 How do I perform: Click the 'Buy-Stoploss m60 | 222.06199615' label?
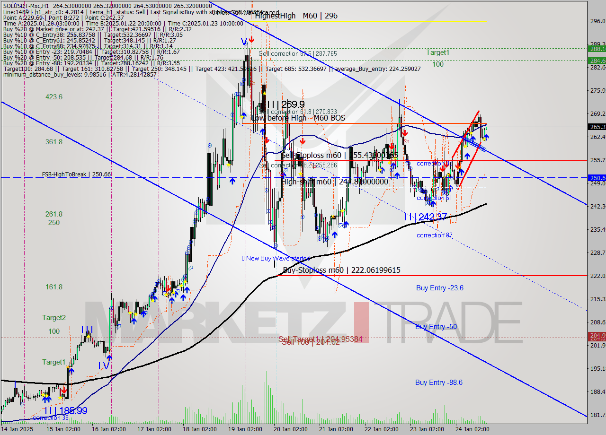[x=341, y=270]
